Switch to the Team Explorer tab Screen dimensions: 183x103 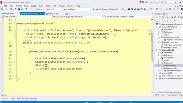point(173,95)
